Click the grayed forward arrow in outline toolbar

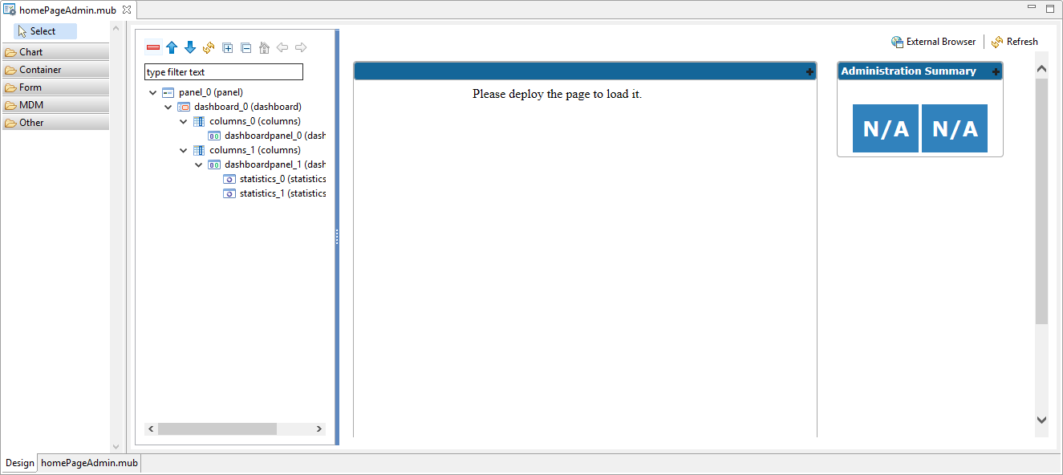tap(301, 47)
